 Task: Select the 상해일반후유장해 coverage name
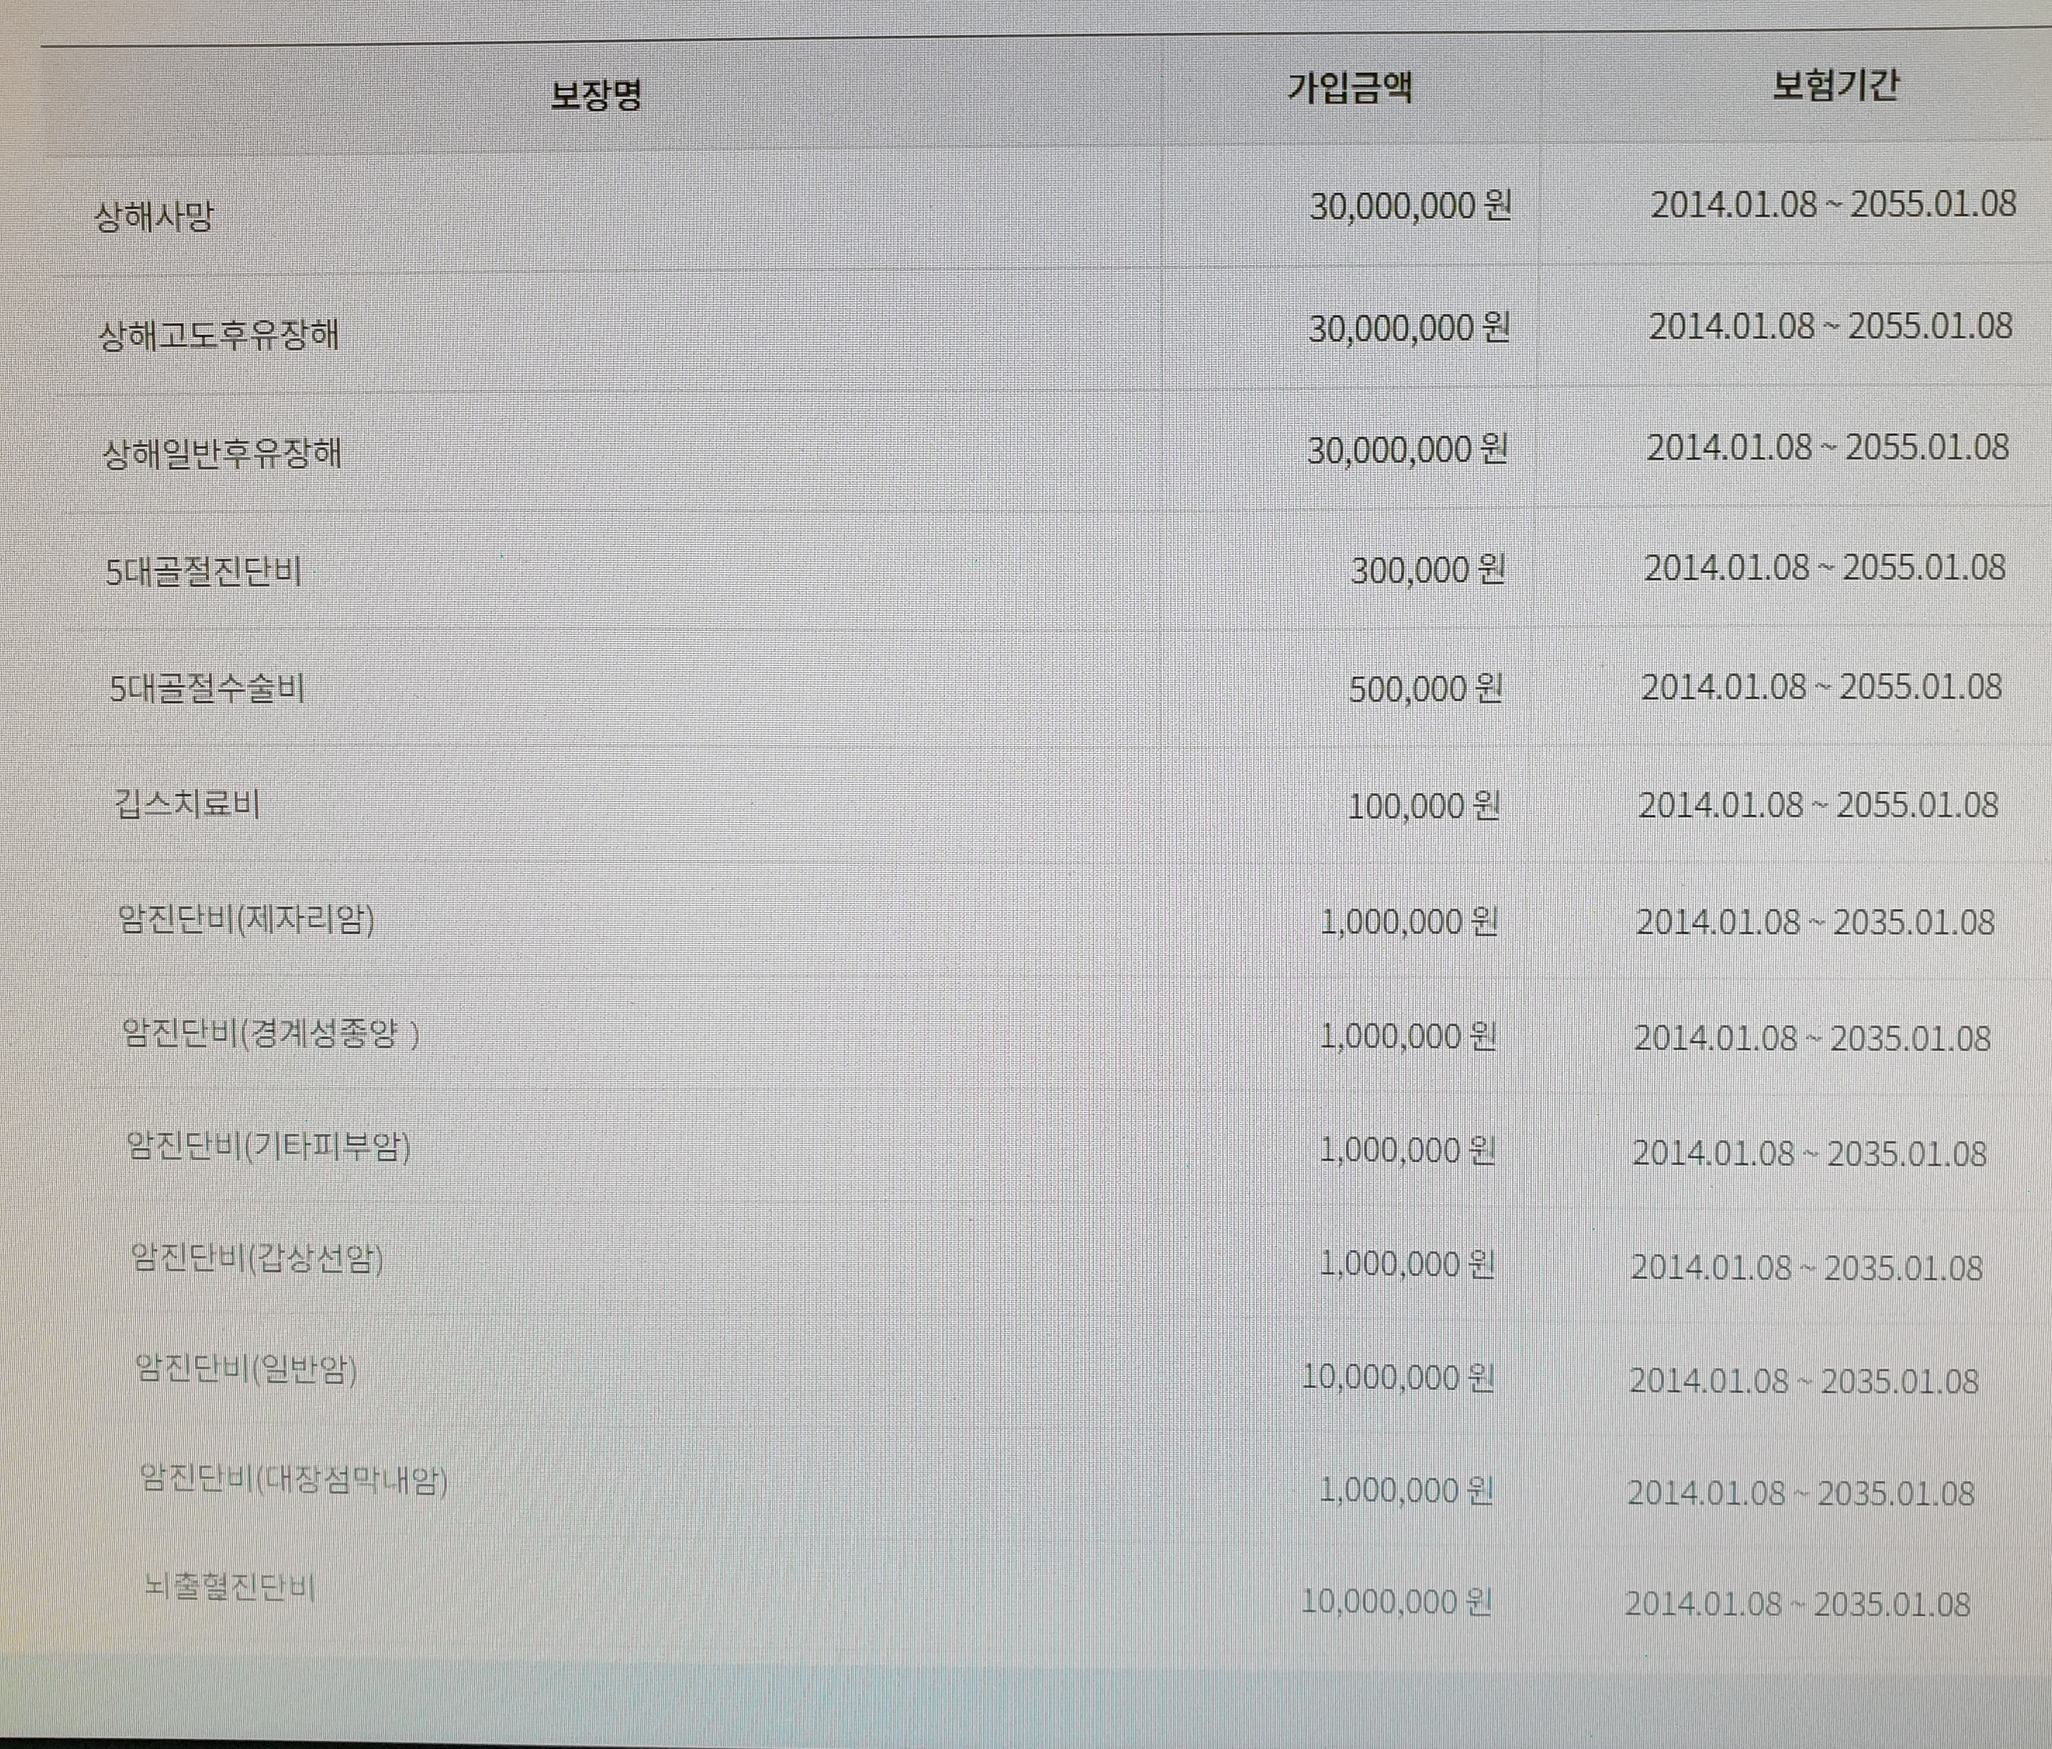click(x=222, y=453)
